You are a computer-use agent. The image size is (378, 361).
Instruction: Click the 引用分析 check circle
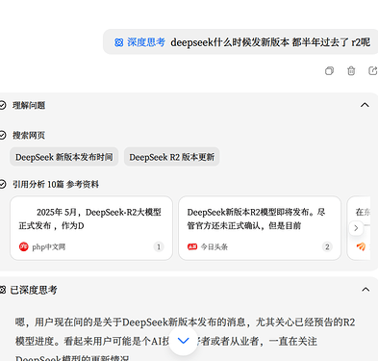click(3, 184)
